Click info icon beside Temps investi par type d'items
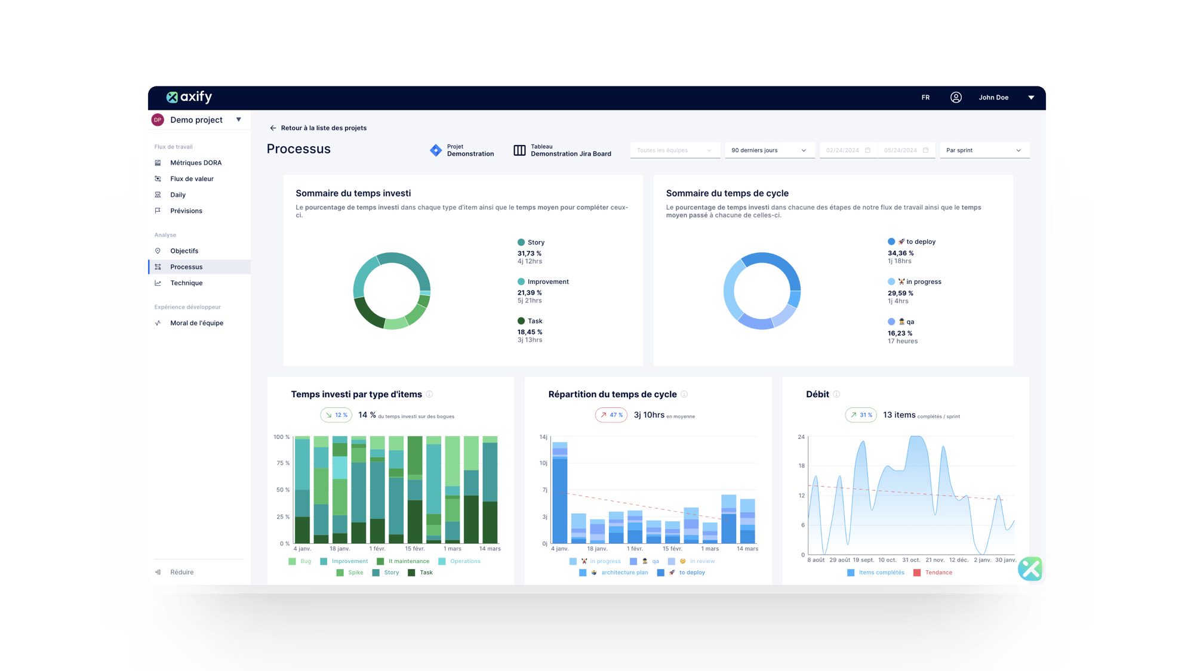 [x=429, y=394]
